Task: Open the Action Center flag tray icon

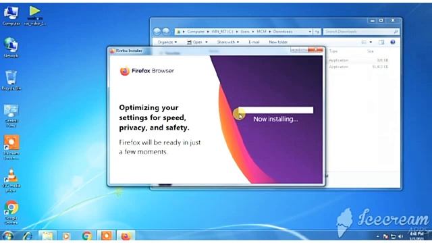Action: 385,237
